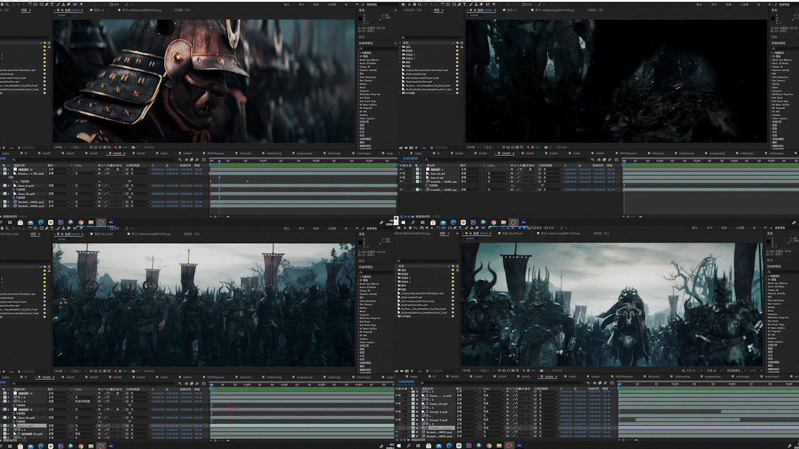The height and width of the screenshot is (449, 799).
Task: Click playhead marker in top-right window timeline
Action: 623,161
